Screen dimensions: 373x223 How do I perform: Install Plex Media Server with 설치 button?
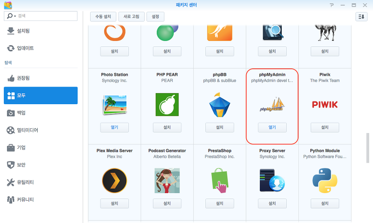[115, 203]
